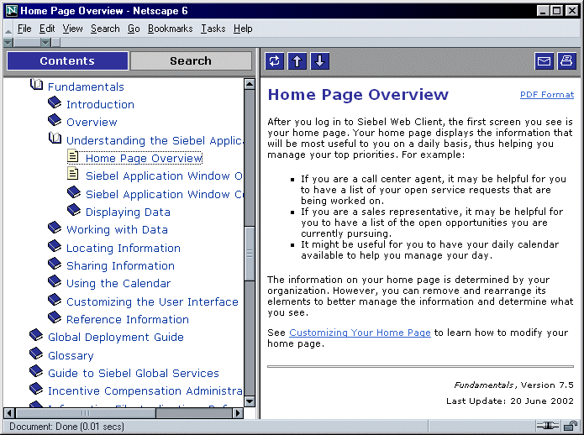584x435 pixels.
Task: Follow the Customizing Your Home Page link
Action: click(360, 333)
